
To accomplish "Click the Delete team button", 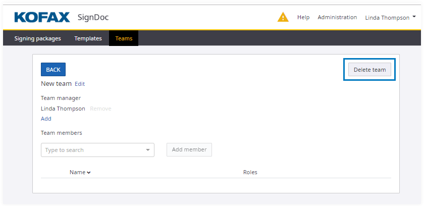I will (369, 70).
